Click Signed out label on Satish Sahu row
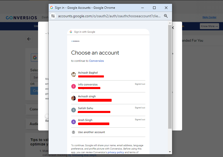Image resolution: width=223 pixels, height=157 pixels. point(140,108)
